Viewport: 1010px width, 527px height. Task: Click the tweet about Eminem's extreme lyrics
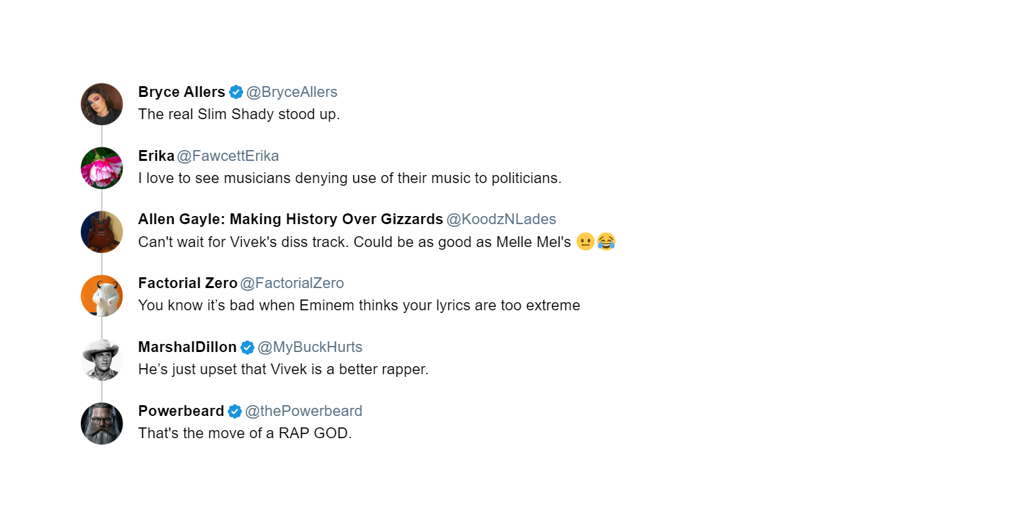click(359, 306)
